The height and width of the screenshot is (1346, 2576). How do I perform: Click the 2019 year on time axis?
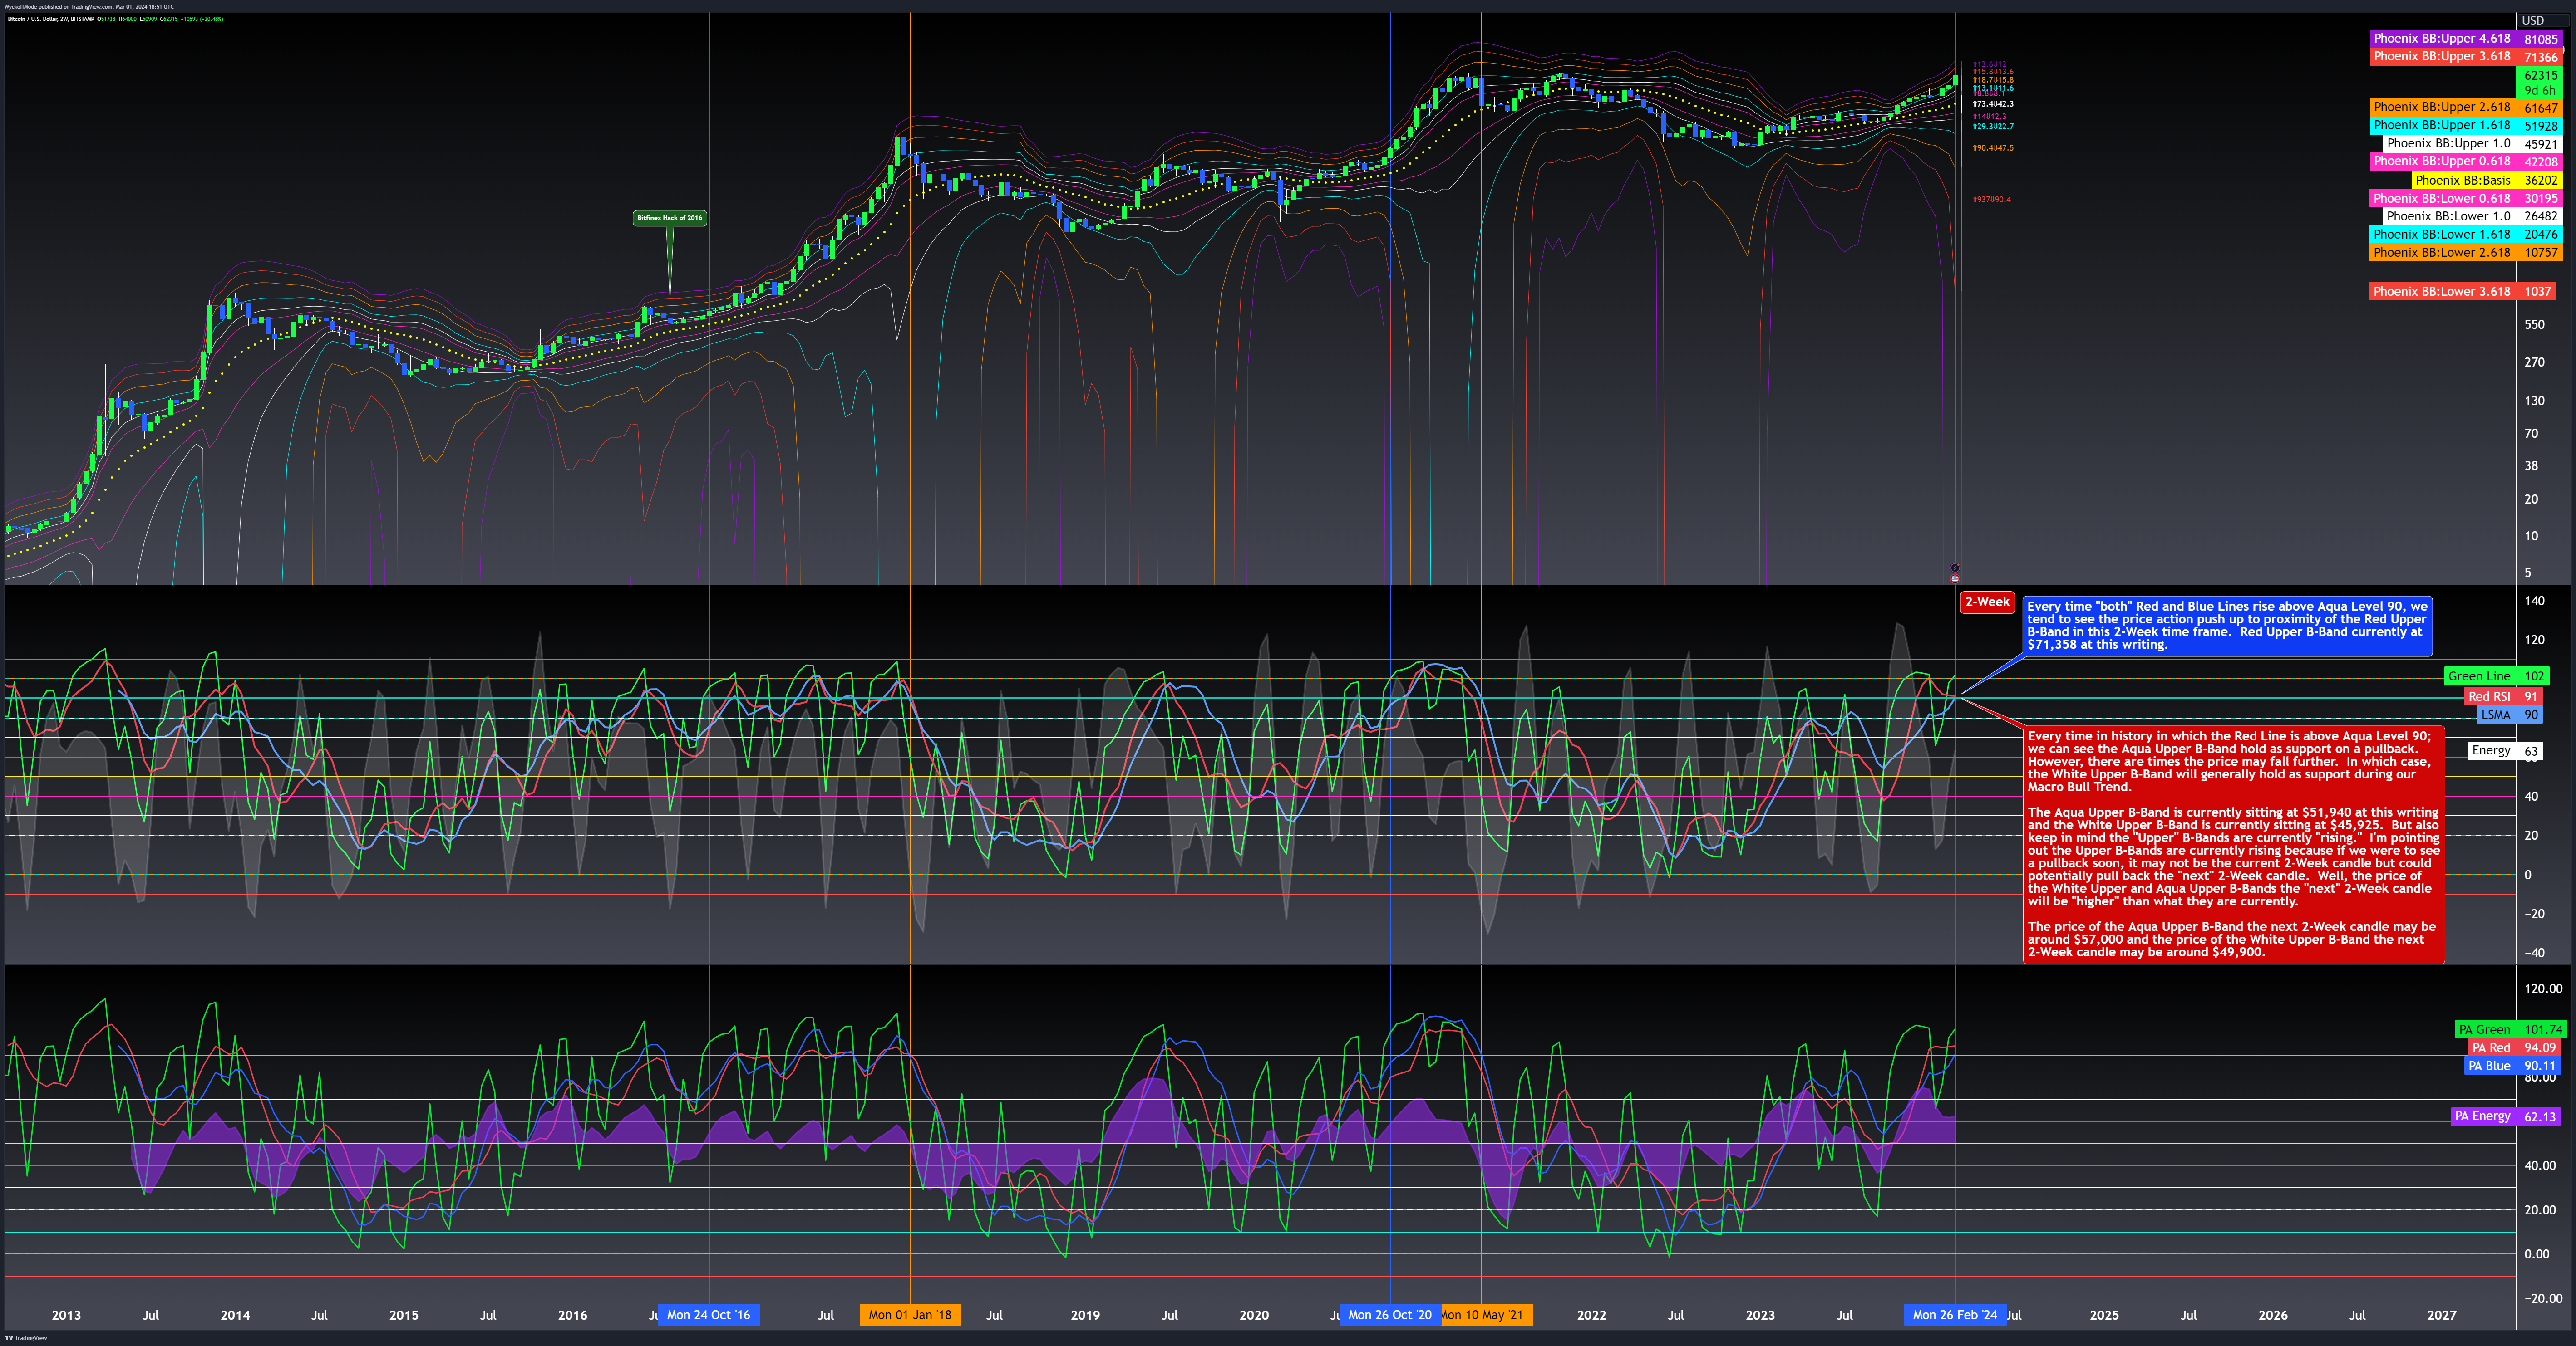1085,1315
